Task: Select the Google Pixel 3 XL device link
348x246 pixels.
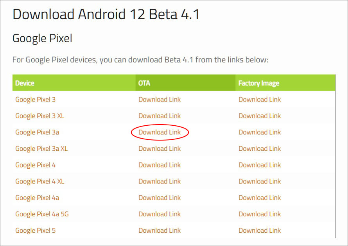Action: [x=40, y=116]
